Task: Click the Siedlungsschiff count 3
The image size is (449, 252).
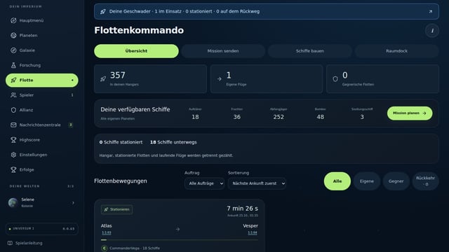Action: pyautogui.click(x=362, y=117)
